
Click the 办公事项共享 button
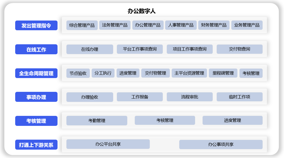point(221,144)
